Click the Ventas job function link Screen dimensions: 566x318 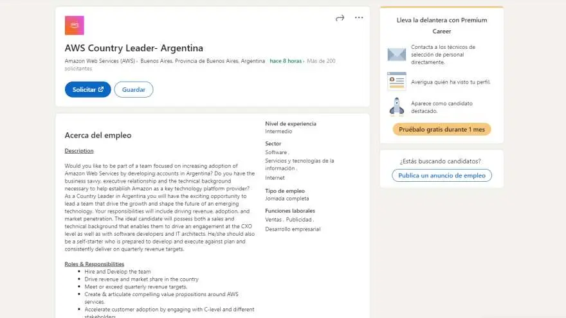(273, 220)
